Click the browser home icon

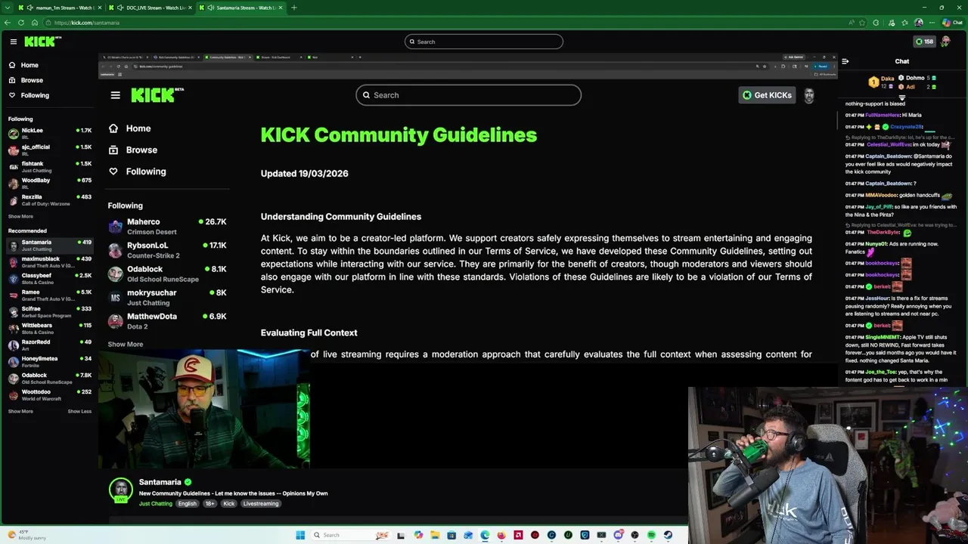pyautogui.click(x=35, y=23)
